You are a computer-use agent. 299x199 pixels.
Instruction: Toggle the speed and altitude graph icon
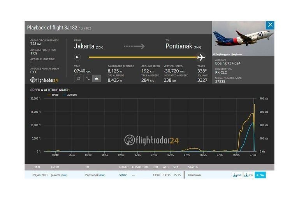96,78
